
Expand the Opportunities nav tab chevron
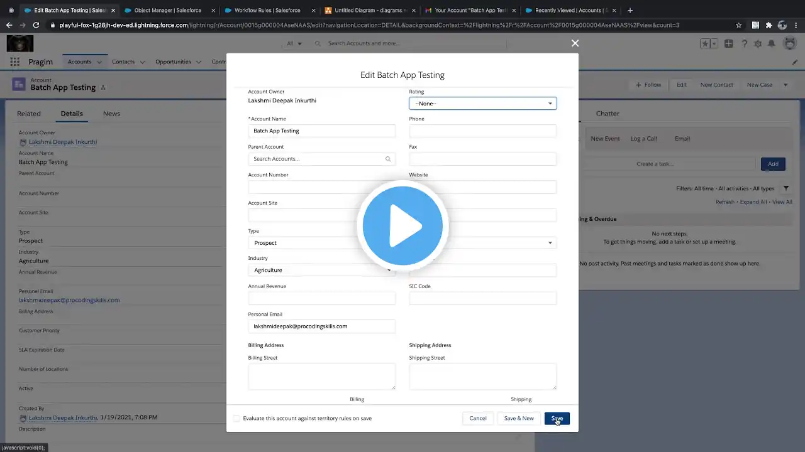coord(199,62)
